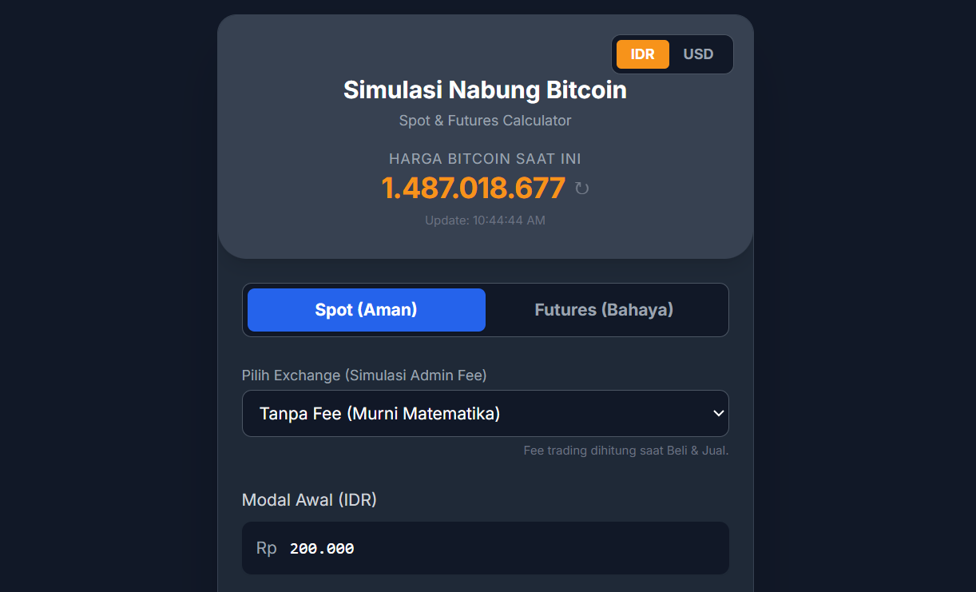This screenshot has height=592, width=976.
Task: Click the chevron arrow on exchange selector
Action: tap(718, 414)
